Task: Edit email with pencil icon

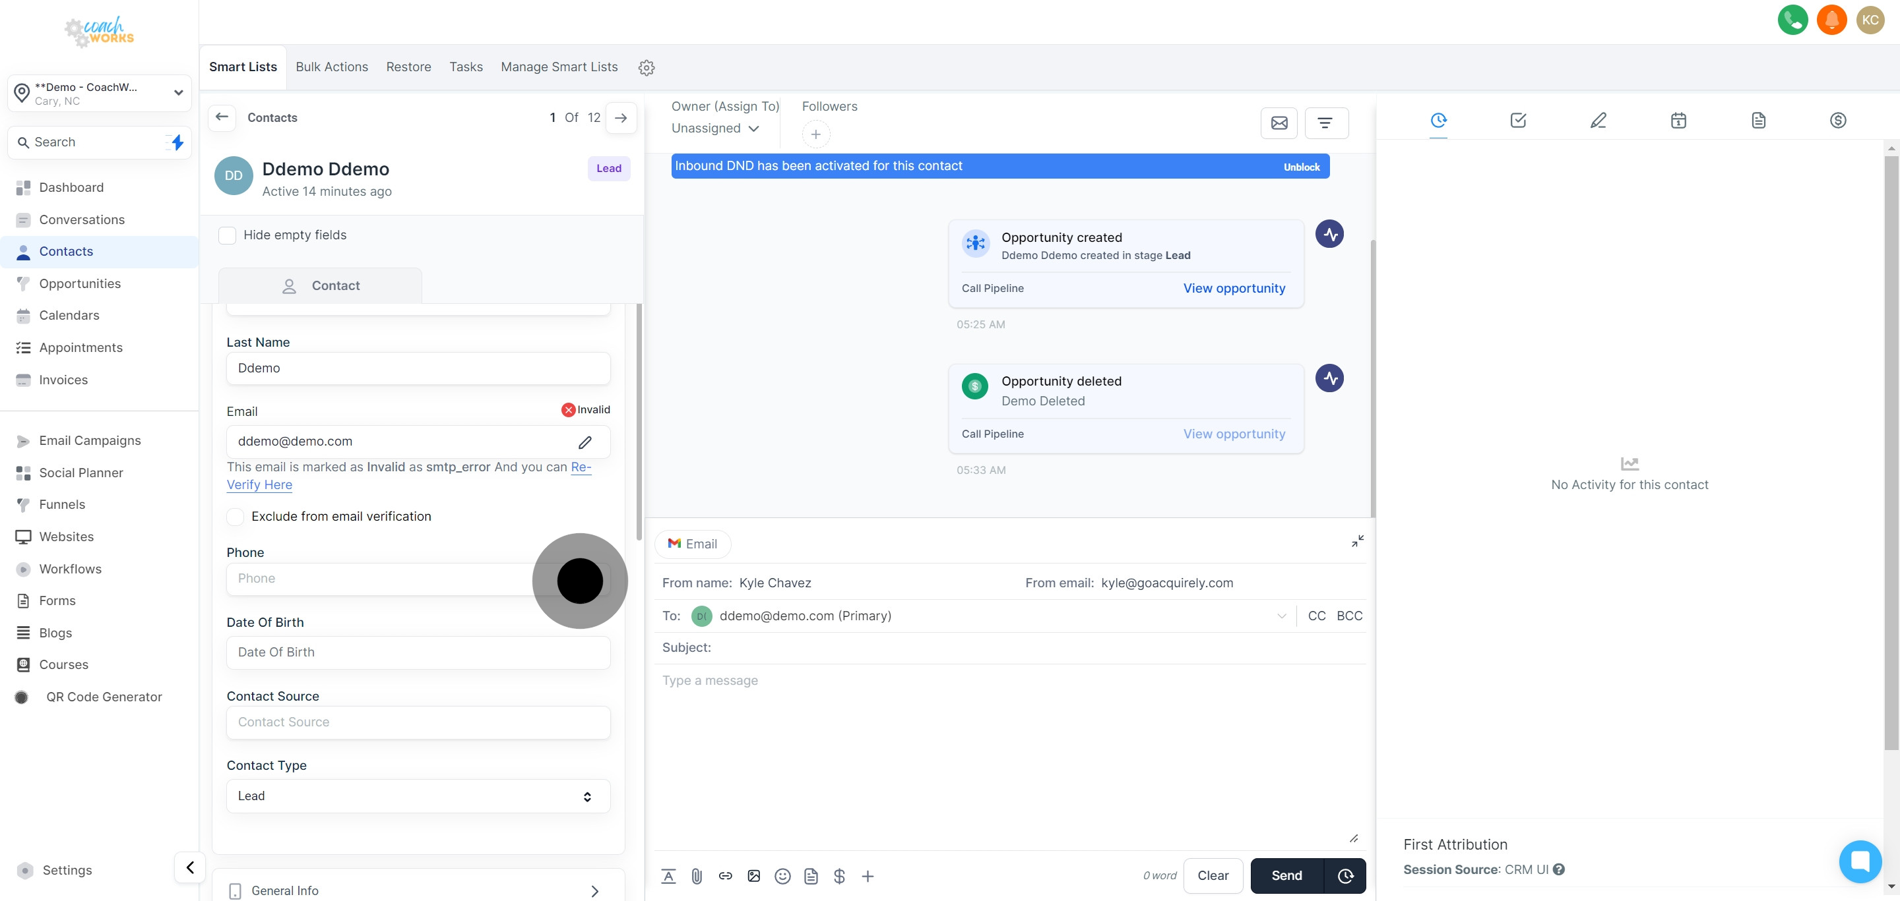Action: 585,442
